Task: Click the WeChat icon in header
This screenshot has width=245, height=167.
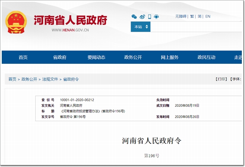Action: (x=134, y=17)
